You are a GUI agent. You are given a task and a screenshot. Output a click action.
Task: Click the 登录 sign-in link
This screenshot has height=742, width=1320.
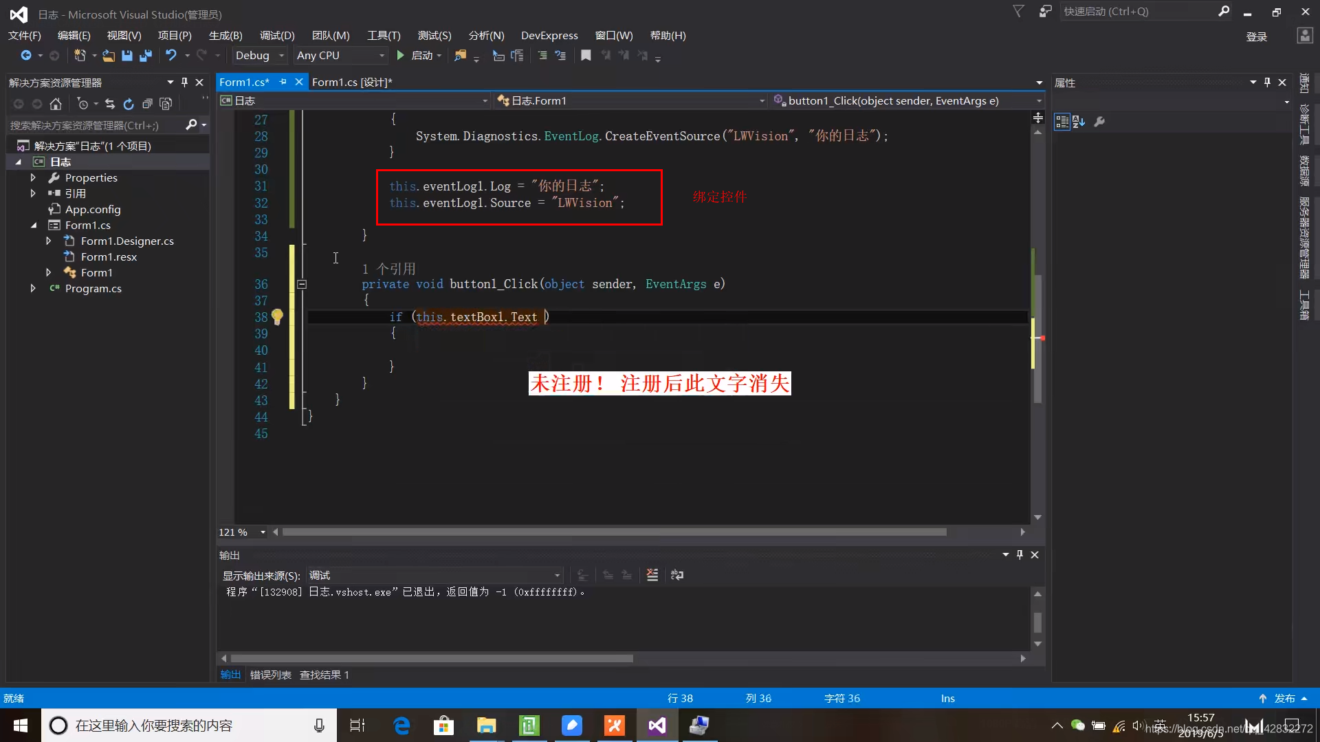[1257, 36]
